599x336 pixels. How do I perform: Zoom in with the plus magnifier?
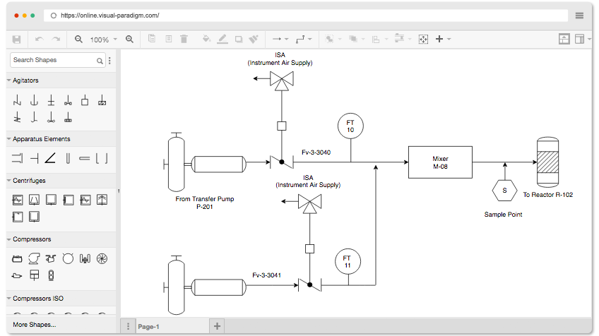pyautogui.click(x=130, y=40)
